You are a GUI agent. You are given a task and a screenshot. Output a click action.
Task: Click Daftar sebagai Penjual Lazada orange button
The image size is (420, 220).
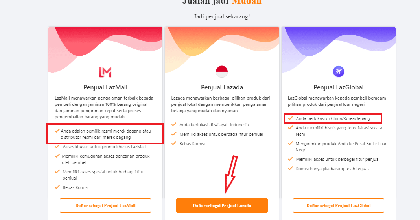pyautogui.click(x=222, y=205)
